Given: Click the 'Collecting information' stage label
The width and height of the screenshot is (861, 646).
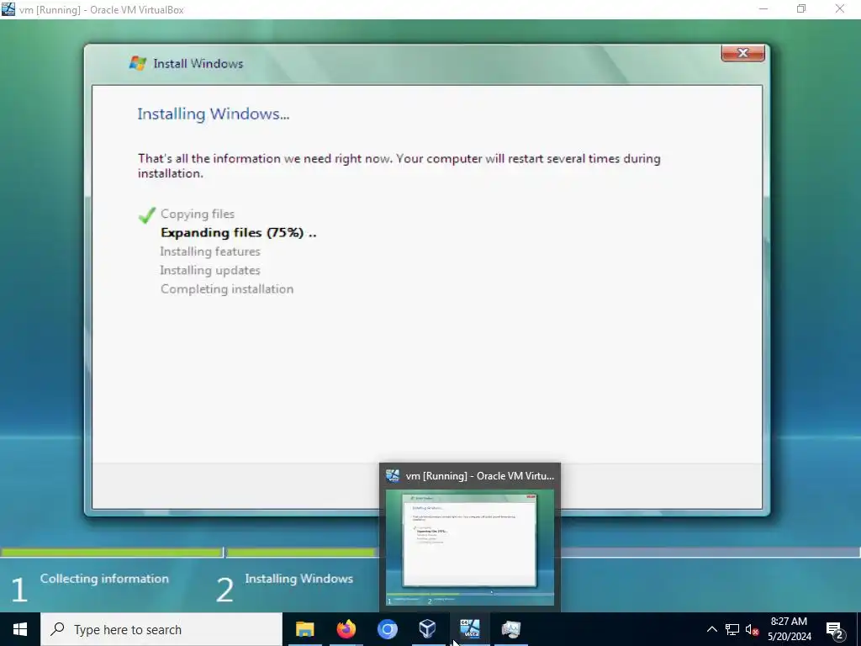Looking at the screenshot, I should point(104,579).
